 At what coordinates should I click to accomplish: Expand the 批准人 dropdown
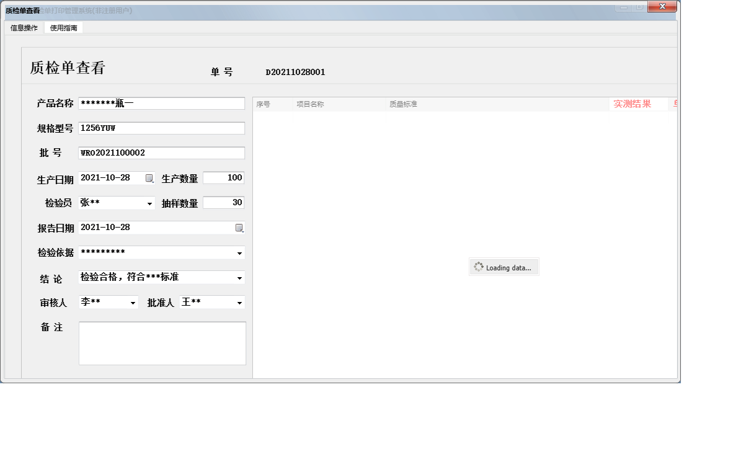(x=239, y=303)
